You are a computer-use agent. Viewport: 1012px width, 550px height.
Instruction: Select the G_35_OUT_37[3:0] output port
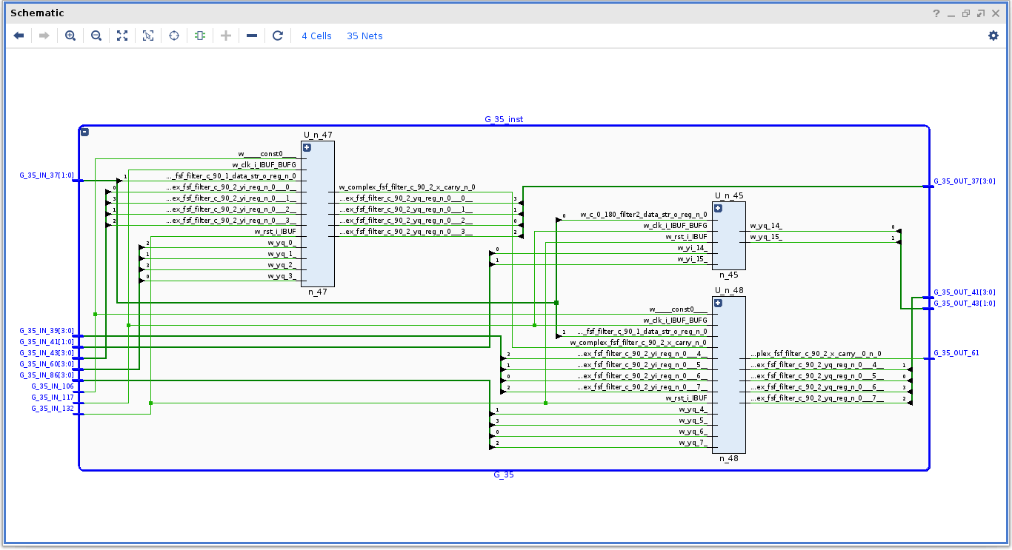pos(964,181)
